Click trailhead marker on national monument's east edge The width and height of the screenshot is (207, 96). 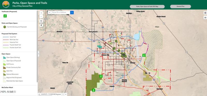(101, 76)
